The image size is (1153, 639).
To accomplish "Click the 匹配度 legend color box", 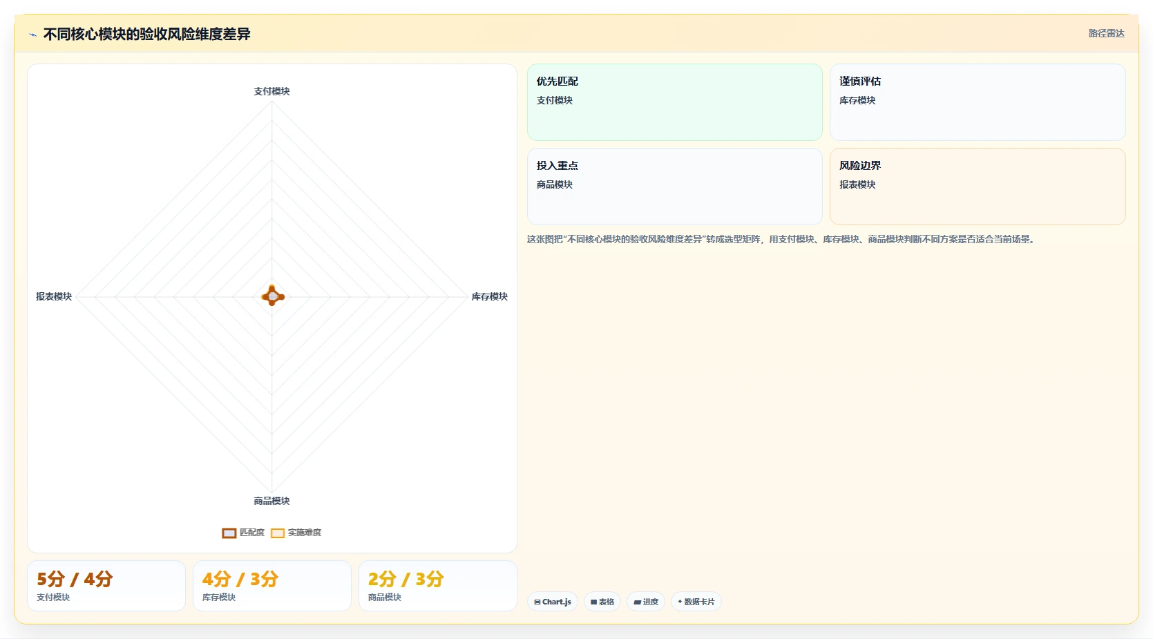I will pyautogui.click(x=229, y=533).
